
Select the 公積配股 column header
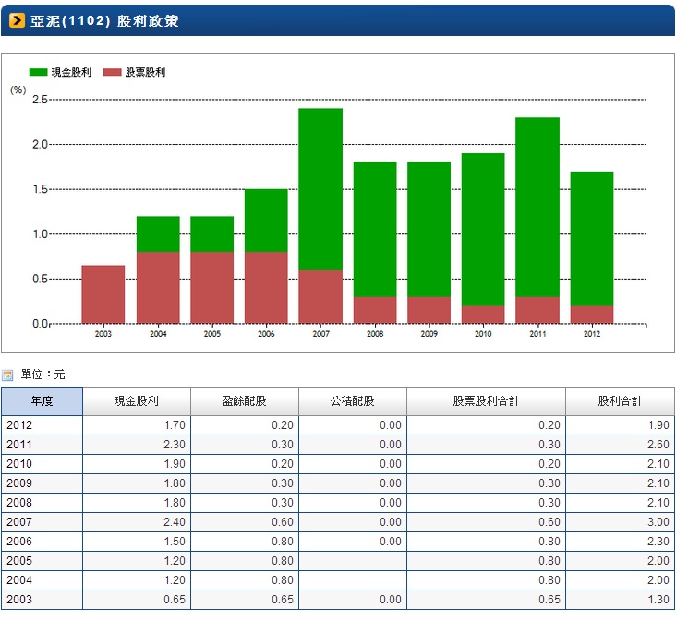pyautogui.click(x=353, y=401)
